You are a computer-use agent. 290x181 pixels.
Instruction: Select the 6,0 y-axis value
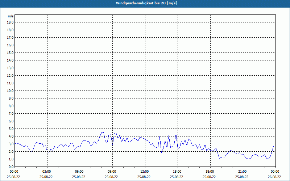11,121
